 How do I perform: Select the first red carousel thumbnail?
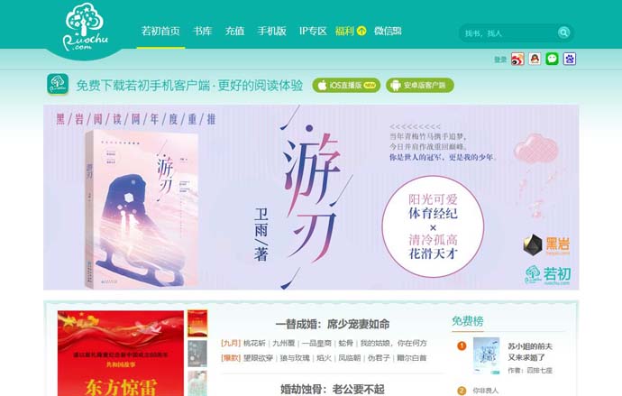point(197,324)
